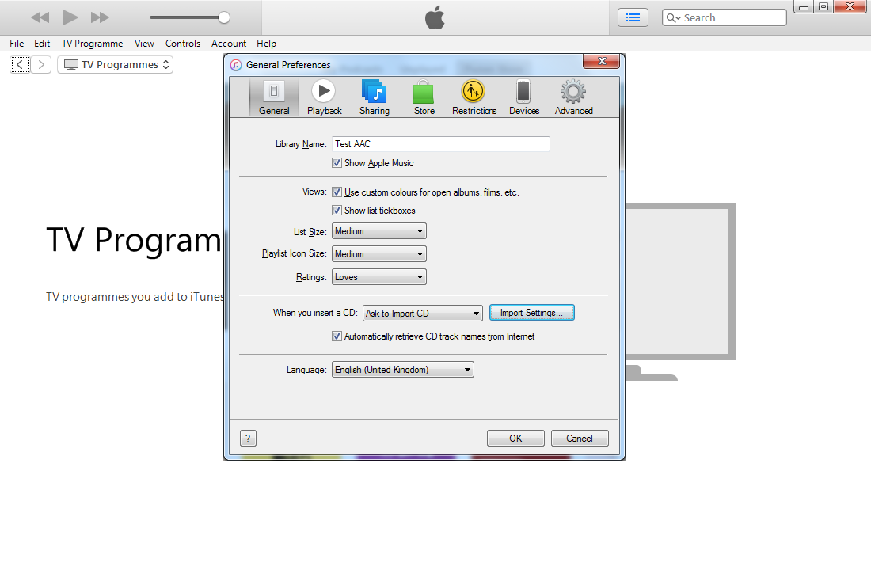The height and width of the screenshot is (574, 871).
Task: Click the Apple logo in header
Action: coord(435,17)
